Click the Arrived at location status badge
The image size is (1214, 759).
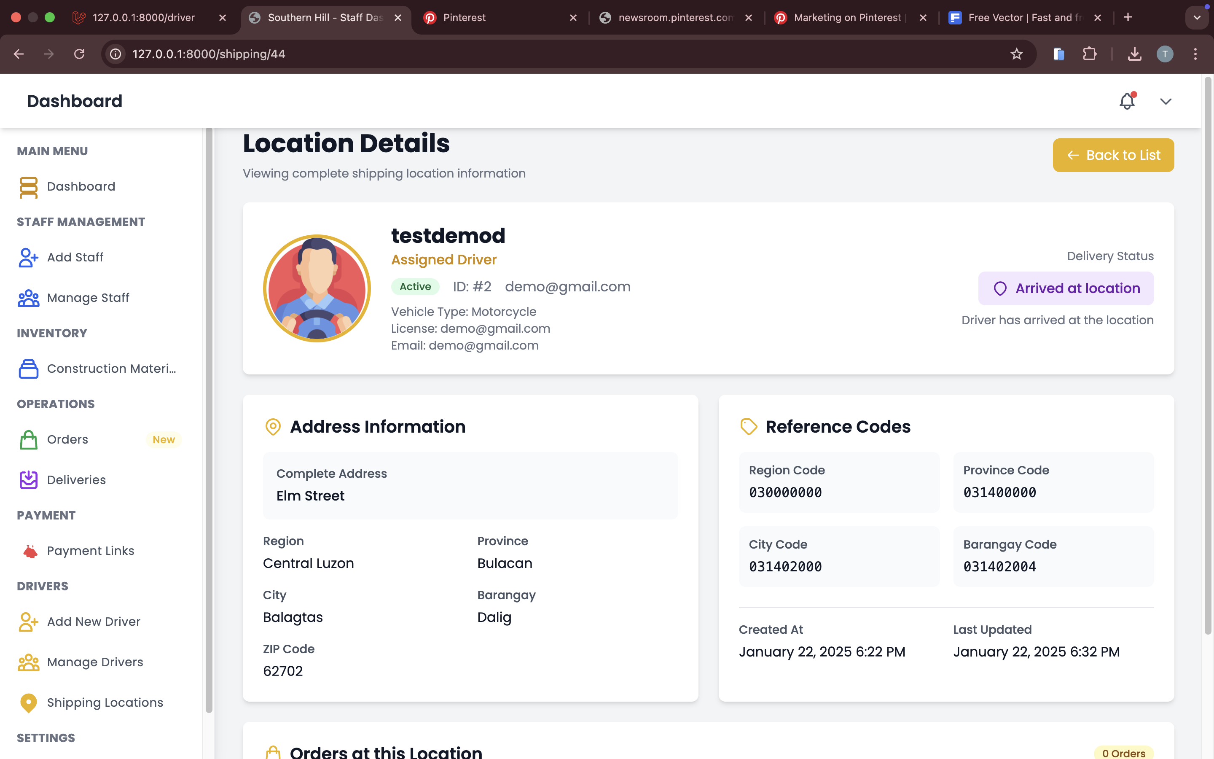[x=1066, y=288]
